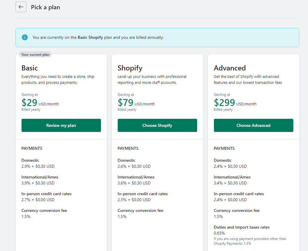Click Basic plan description text
This screenshot has height=251, width=308.
pos(58,79)
